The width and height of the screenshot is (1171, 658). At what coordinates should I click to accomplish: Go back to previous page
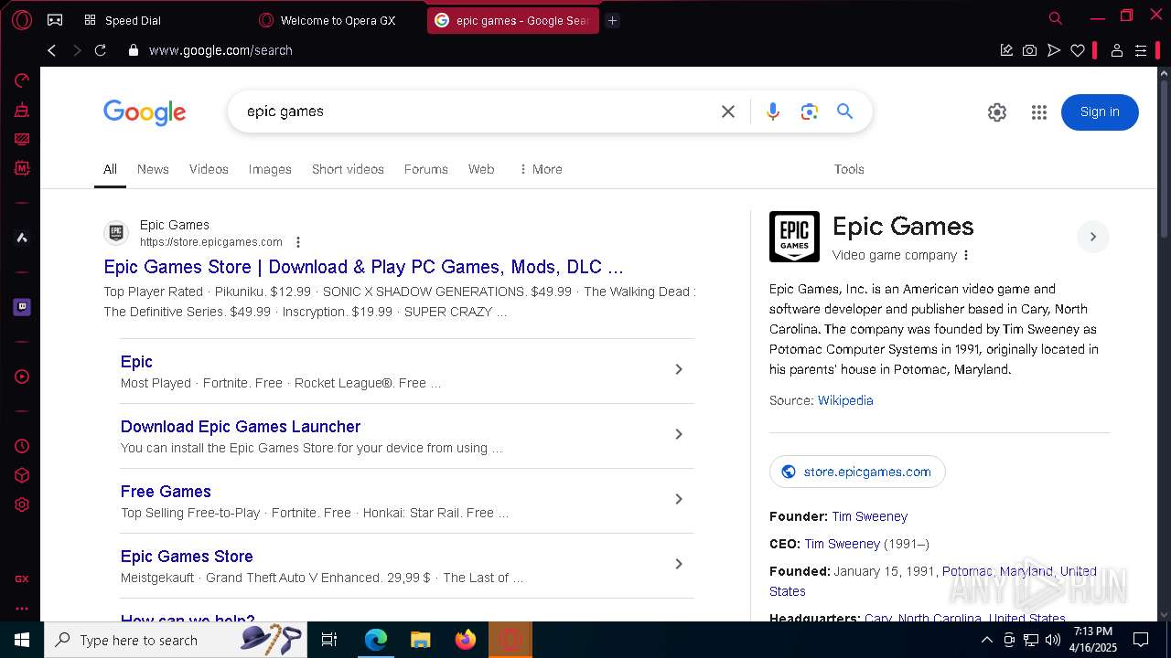point(52,50)
